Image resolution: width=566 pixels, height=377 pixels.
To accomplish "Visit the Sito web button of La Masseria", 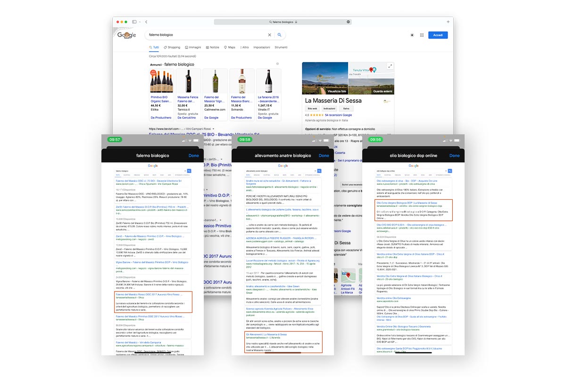I will pos(312,108).
